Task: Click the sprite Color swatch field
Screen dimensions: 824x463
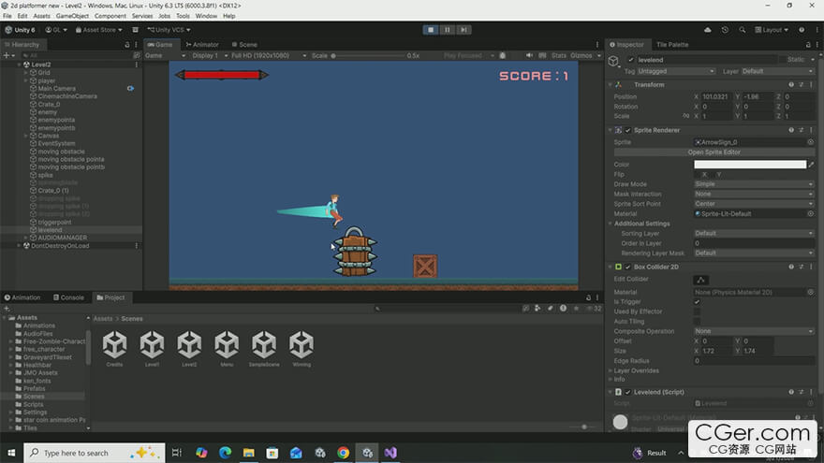Action: coord(749,165)
